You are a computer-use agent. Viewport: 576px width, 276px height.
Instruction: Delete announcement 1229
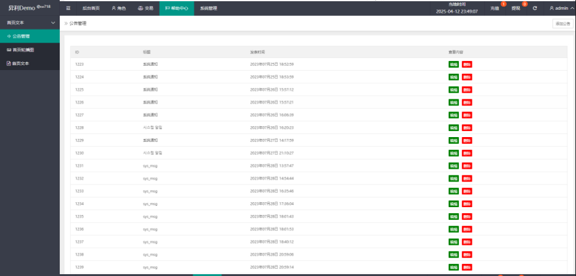tap(467, 140)
